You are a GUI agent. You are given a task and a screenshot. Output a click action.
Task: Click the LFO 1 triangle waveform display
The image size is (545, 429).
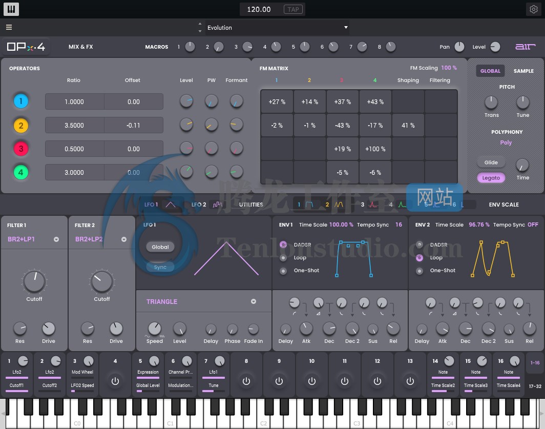pos(226,258)
